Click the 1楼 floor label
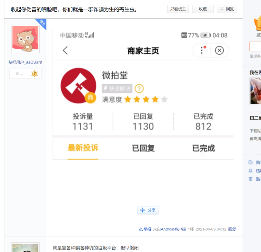This screenshot has width=261, height=252. [x=191, y=229]
